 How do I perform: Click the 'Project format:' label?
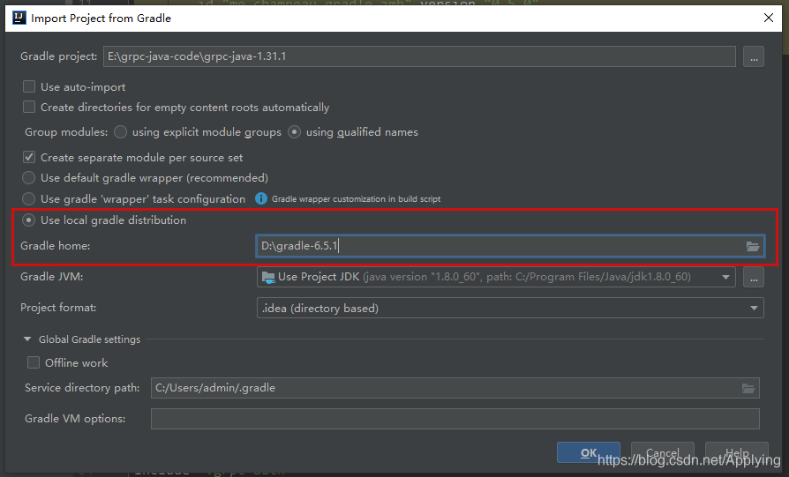pos(58,308)
